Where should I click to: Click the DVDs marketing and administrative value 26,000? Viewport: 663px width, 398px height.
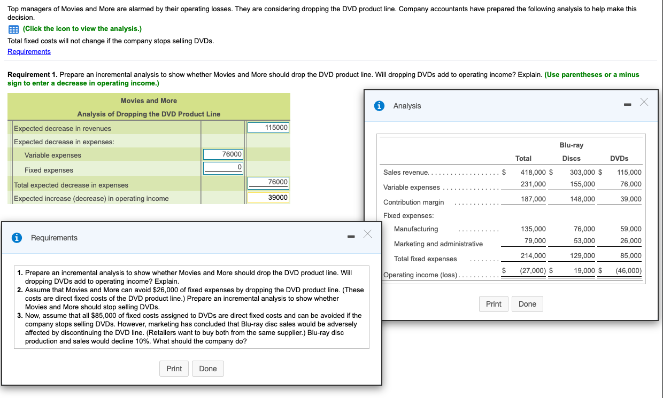pos(631,241)
